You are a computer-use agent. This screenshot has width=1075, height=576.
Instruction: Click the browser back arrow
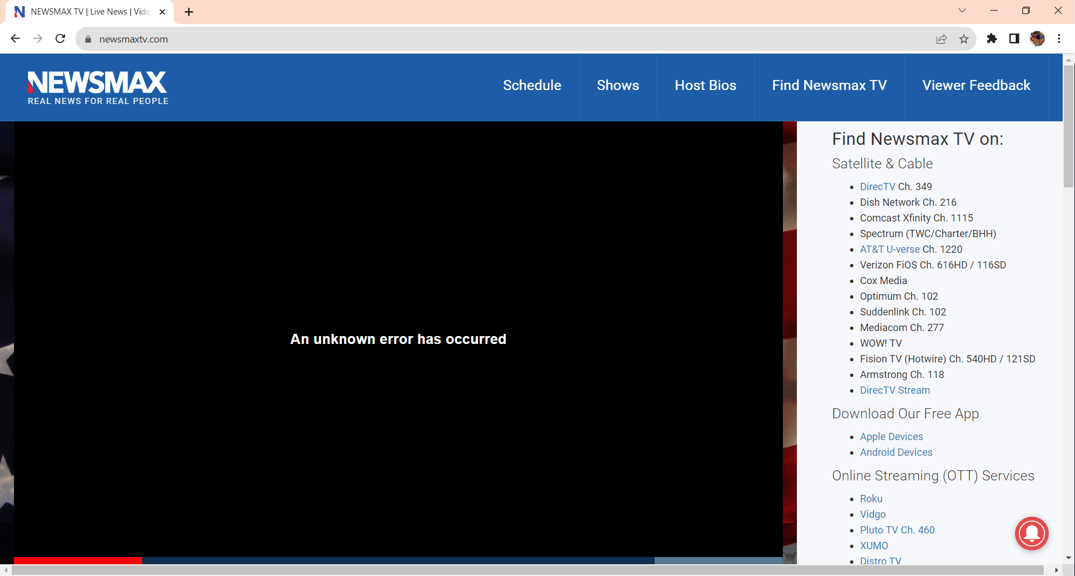[15, 39]
